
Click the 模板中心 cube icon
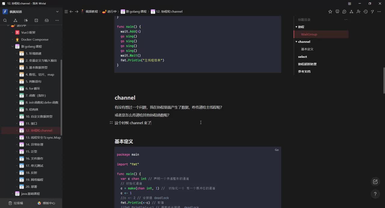pos(39,203)
